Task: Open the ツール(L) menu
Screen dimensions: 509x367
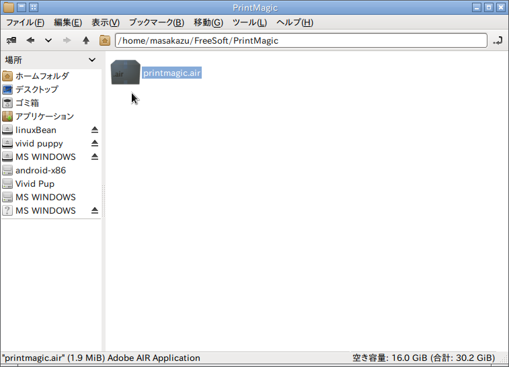Action: (x=249, y=22)
